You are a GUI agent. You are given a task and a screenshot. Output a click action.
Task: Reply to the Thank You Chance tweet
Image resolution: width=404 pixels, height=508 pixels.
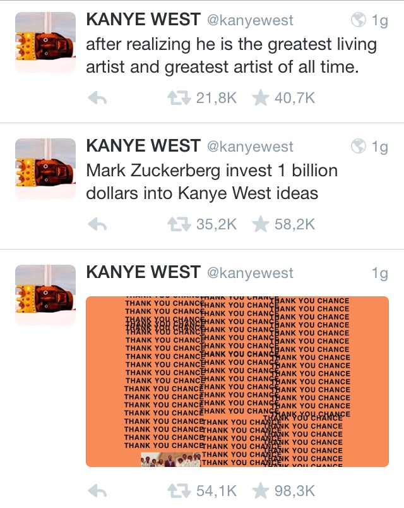[x=97, y=491]
